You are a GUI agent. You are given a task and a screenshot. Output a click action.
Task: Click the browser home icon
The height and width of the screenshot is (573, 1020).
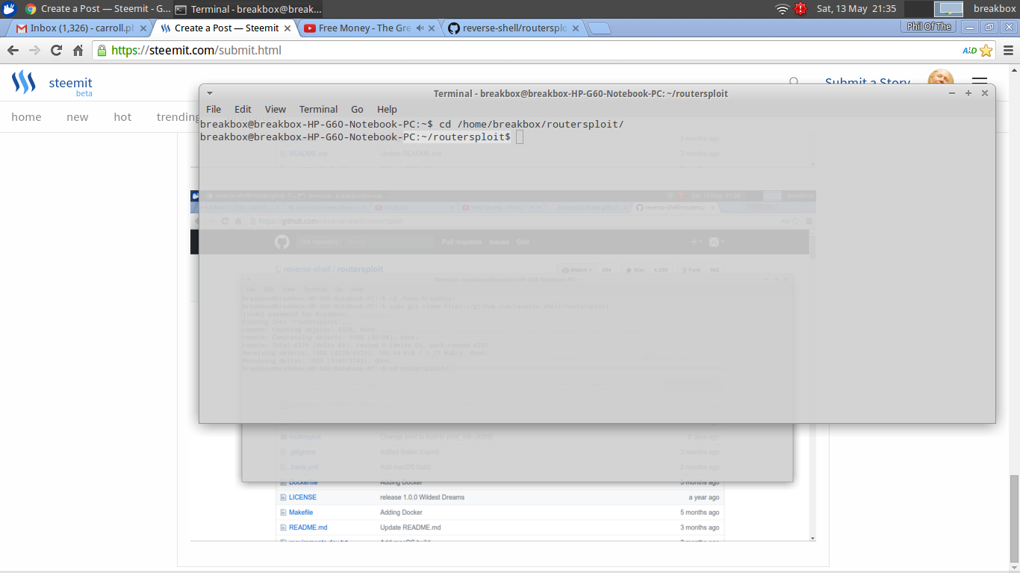coord(78,51)
